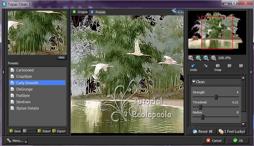The image size is (254, 146).
Task: Undo the last adjustment
Action: [194, 67]
